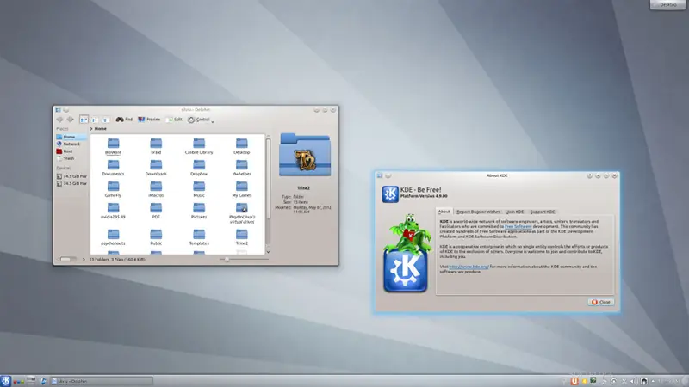This screenshot has height=387, width=689.
Task: Switch to the About tab in About KDE
Action: (444, 212)
